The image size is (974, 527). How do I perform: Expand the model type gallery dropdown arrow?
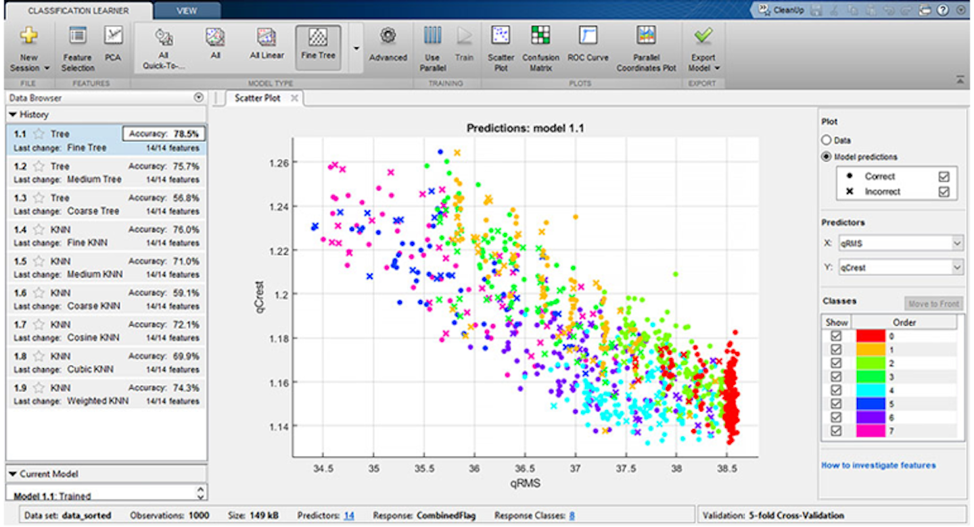pos(356,49)
